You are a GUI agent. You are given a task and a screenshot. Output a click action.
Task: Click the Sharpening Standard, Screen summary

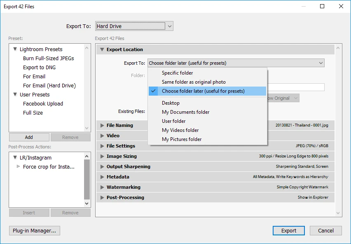pyautogui.click(x=302, y=167)
